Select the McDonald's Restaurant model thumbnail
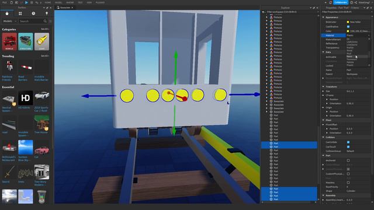This screenshot has height=210, width=374. [x=9, y=148]
